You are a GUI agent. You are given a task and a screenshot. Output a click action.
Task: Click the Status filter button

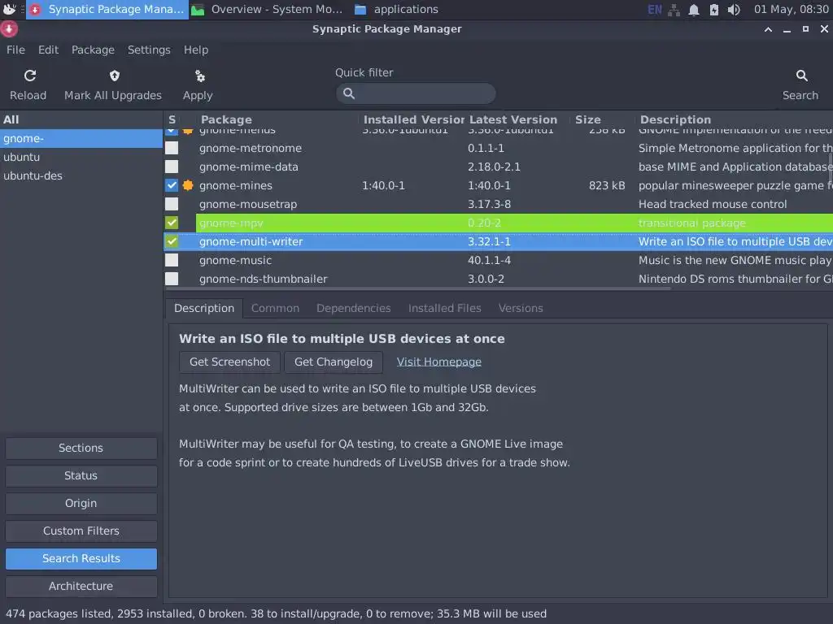point(81,475)
